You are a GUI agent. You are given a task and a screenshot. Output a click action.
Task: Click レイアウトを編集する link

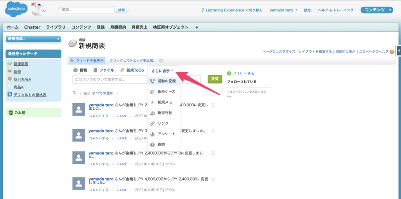315,52
